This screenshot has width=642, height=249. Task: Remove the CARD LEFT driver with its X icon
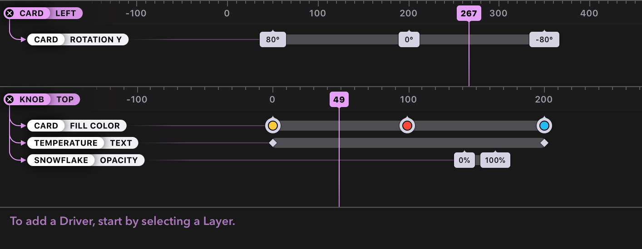10,13
